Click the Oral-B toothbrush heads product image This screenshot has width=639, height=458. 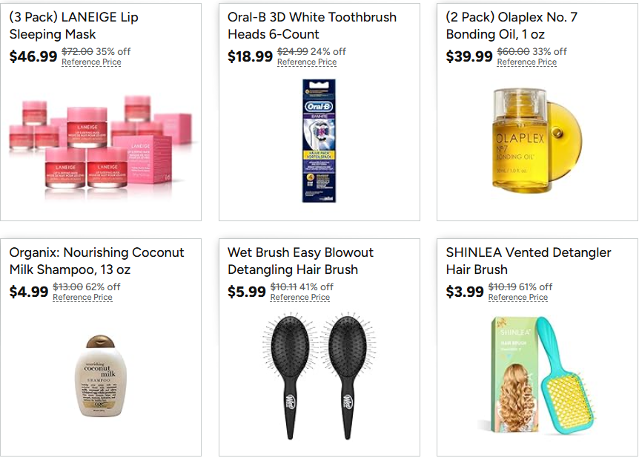click(319, 140)
